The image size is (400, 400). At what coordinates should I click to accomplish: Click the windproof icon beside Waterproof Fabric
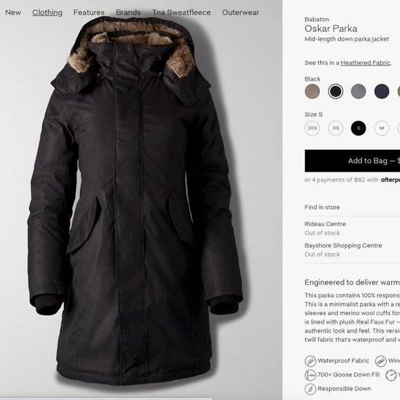click(381, 361)
